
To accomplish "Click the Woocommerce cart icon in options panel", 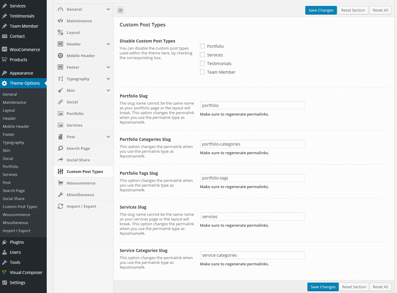I will (x=60, y=183).
